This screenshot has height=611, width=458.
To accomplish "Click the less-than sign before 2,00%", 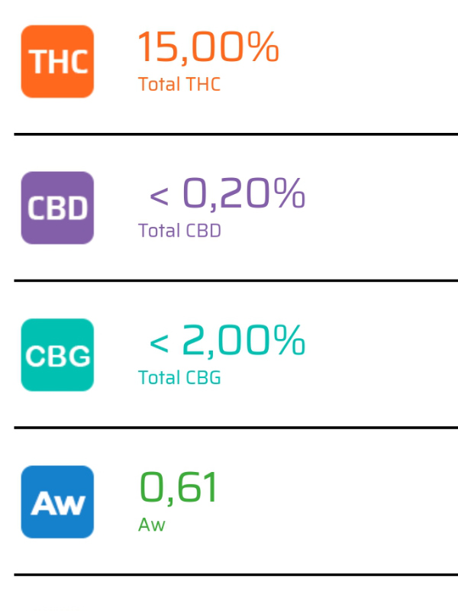I will tap(160, 343).
